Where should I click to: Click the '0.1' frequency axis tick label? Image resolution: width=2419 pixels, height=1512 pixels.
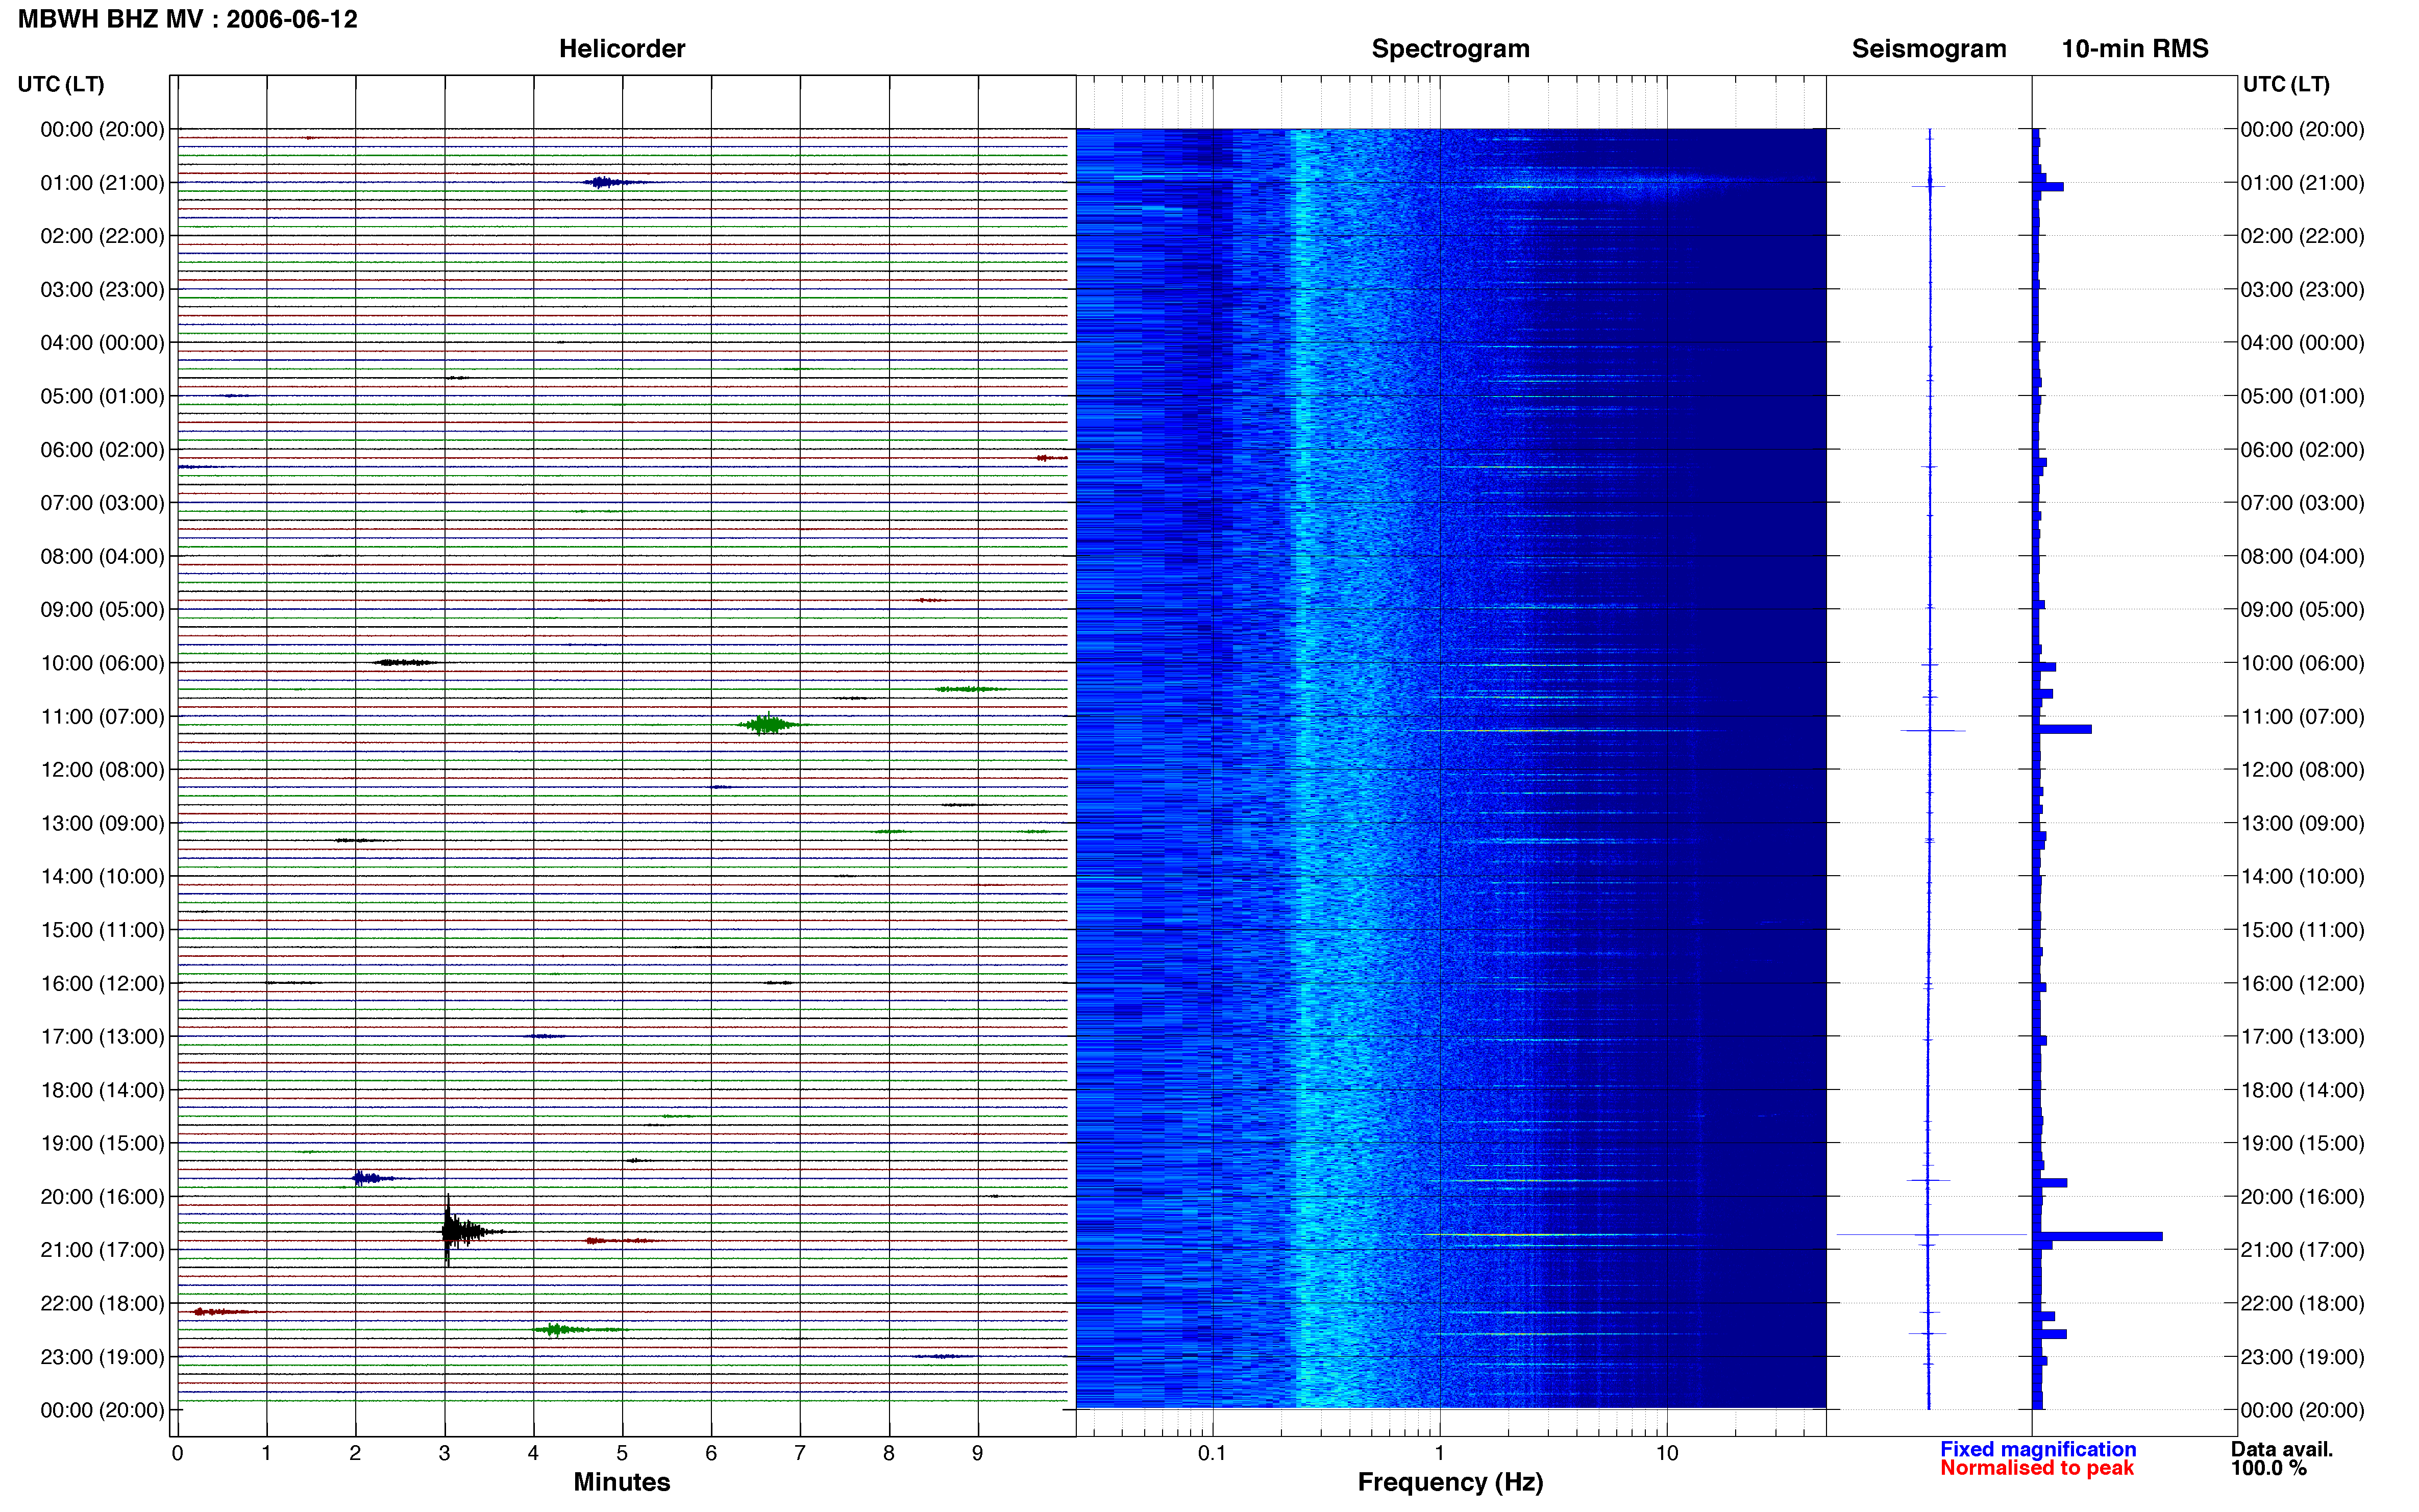(x=1212, y=1452)
